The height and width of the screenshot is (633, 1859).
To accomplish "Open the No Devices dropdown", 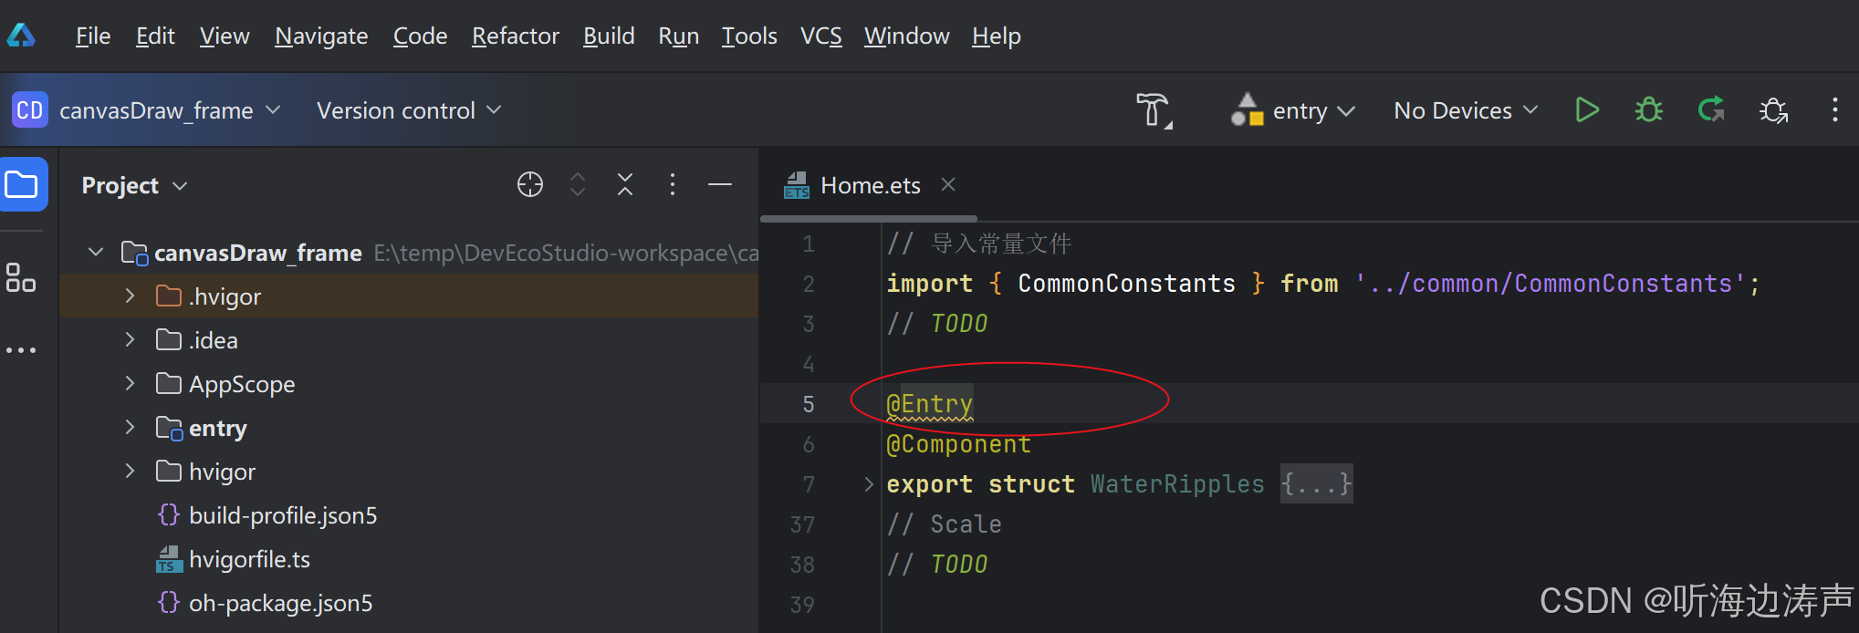I will (x=1466, y=110).
